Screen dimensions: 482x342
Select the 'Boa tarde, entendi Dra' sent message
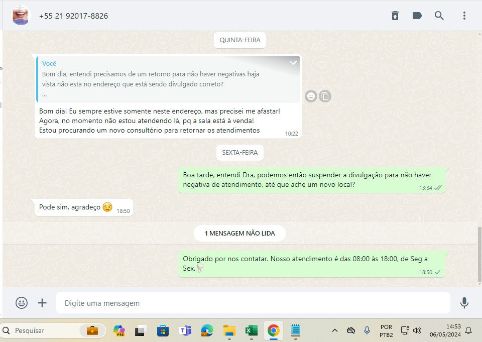(312, 180)
